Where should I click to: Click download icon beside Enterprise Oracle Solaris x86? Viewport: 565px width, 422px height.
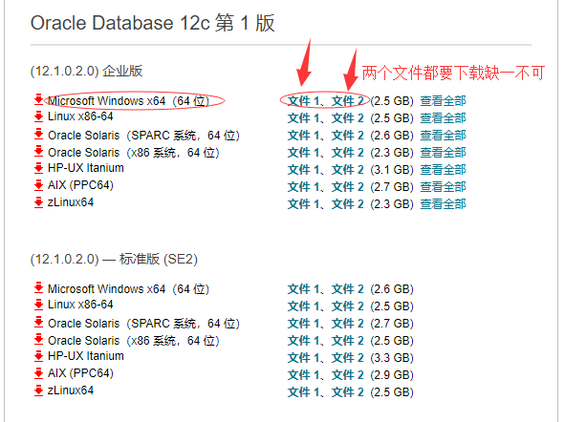point(38,151)
